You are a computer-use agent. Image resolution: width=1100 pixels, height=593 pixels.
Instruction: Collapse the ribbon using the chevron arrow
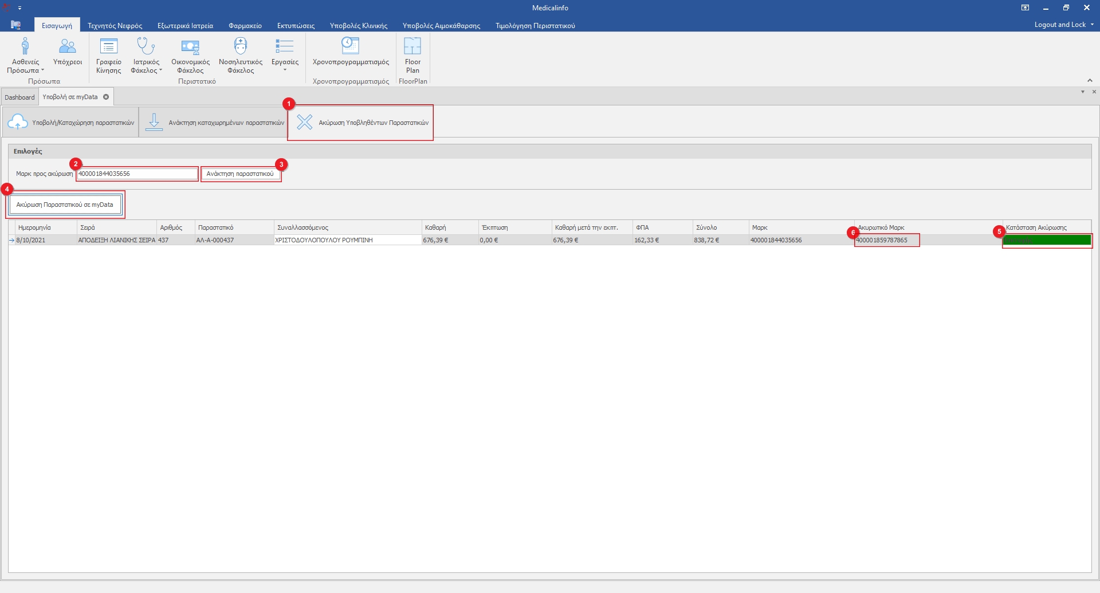click(x=1090, y=80)
